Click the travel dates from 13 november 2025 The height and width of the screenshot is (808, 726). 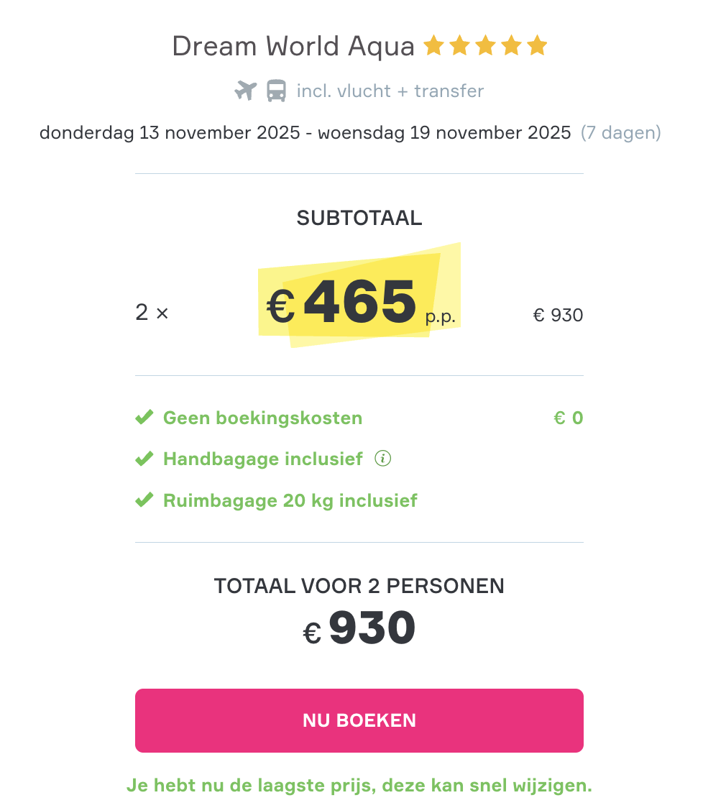click(305, 133)
